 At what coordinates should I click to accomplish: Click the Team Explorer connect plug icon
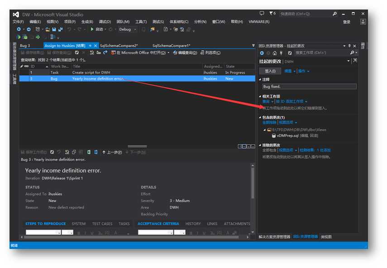click(x=281, y=53)
